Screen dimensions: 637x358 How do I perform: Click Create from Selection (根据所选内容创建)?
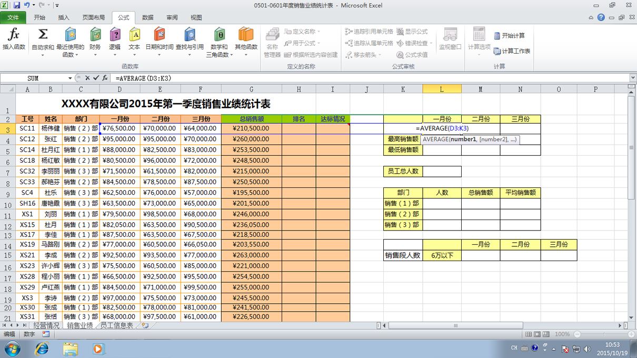[x=311, y=55]
